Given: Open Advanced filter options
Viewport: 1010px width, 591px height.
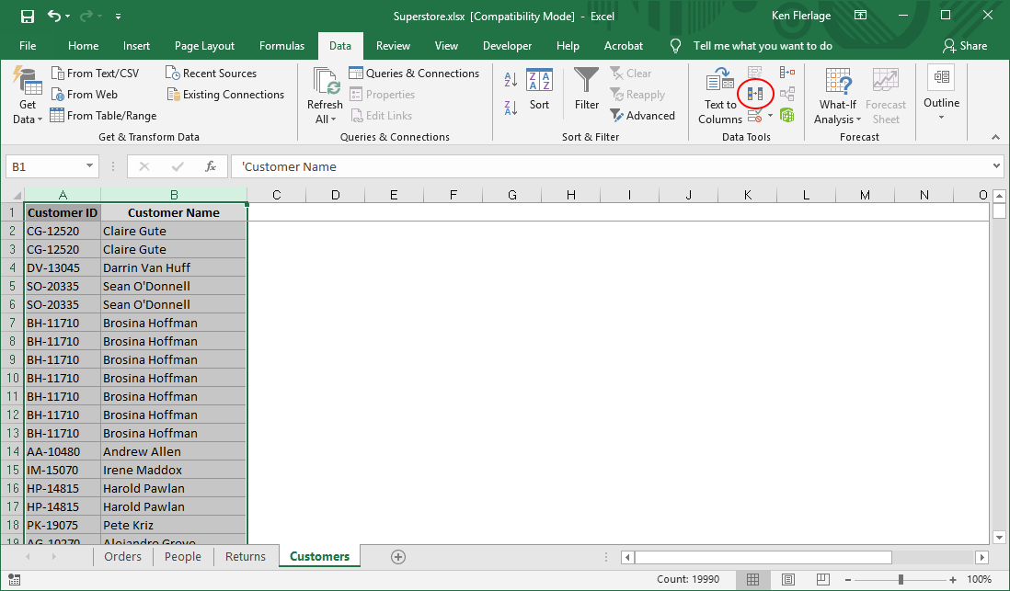Looking at the screenshot, I should coord(642,116).
